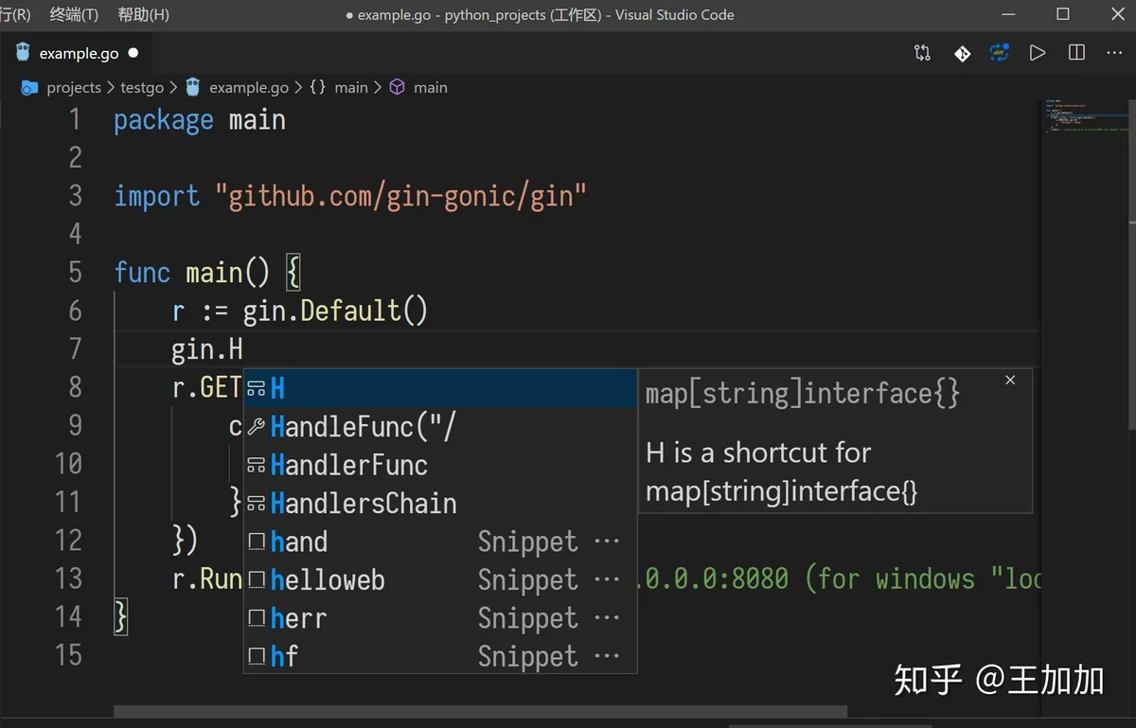Click the example.go breadcrumb
The image size is (1136, 728).
[x=249, y=87]
